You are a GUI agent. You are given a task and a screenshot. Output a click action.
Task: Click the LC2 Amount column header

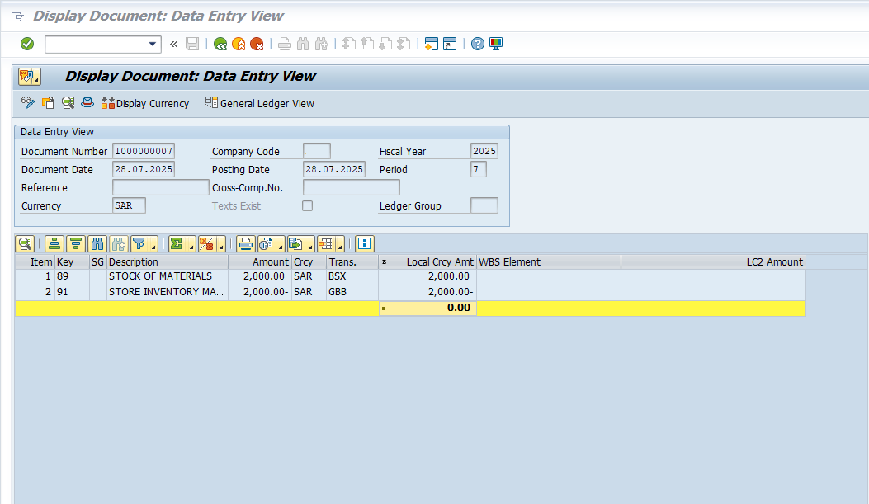pyautogui.click(x=713, y=262)
